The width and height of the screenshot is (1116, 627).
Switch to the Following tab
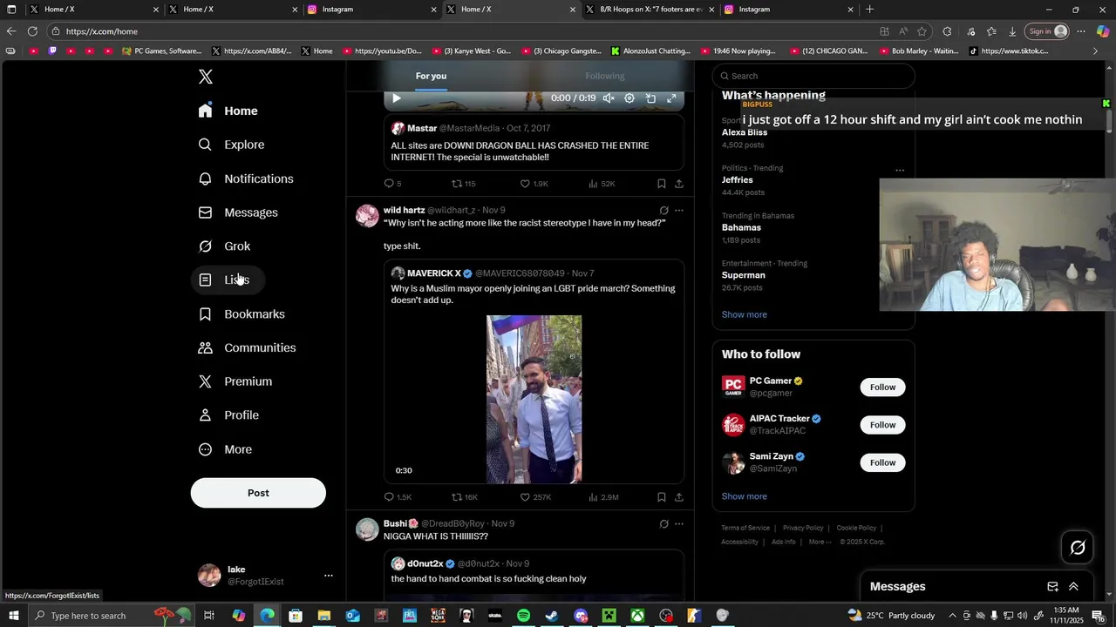coord(605,76)
